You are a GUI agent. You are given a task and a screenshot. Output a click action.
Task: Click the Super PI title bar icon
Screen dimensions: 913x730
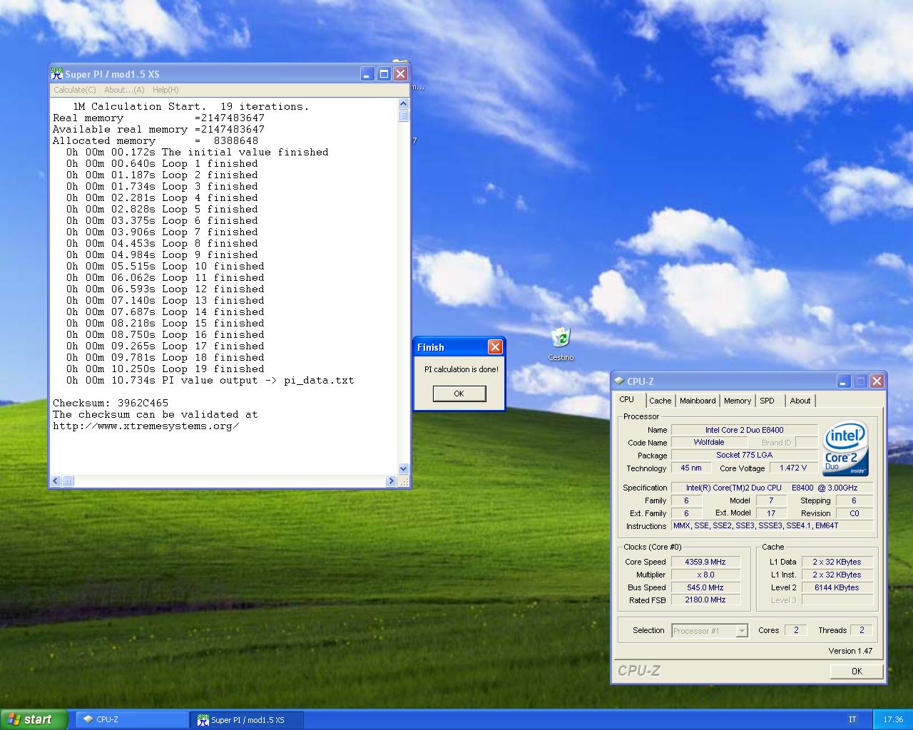[57, 73]
